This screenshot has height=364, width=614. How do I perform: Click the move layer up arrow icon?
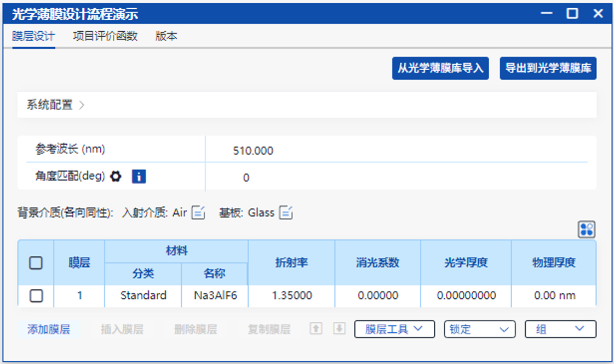coord(316,329)
